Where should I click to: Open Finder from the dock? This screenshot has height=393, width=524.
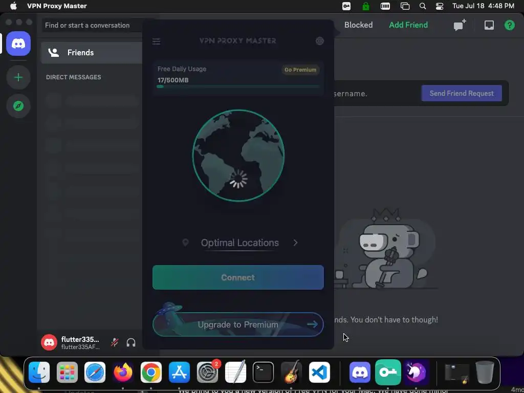[x=39, y=372]
